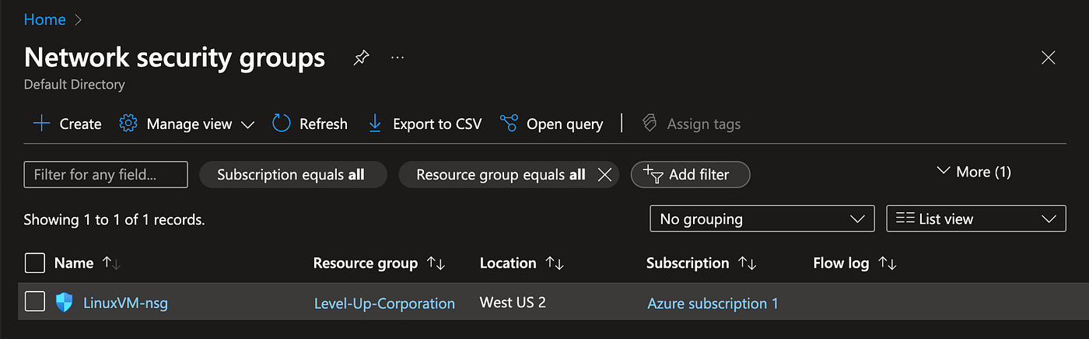This screenshot has height=339, width=1089.
Task: Expand the More (1) section
Action: [974, 172]
